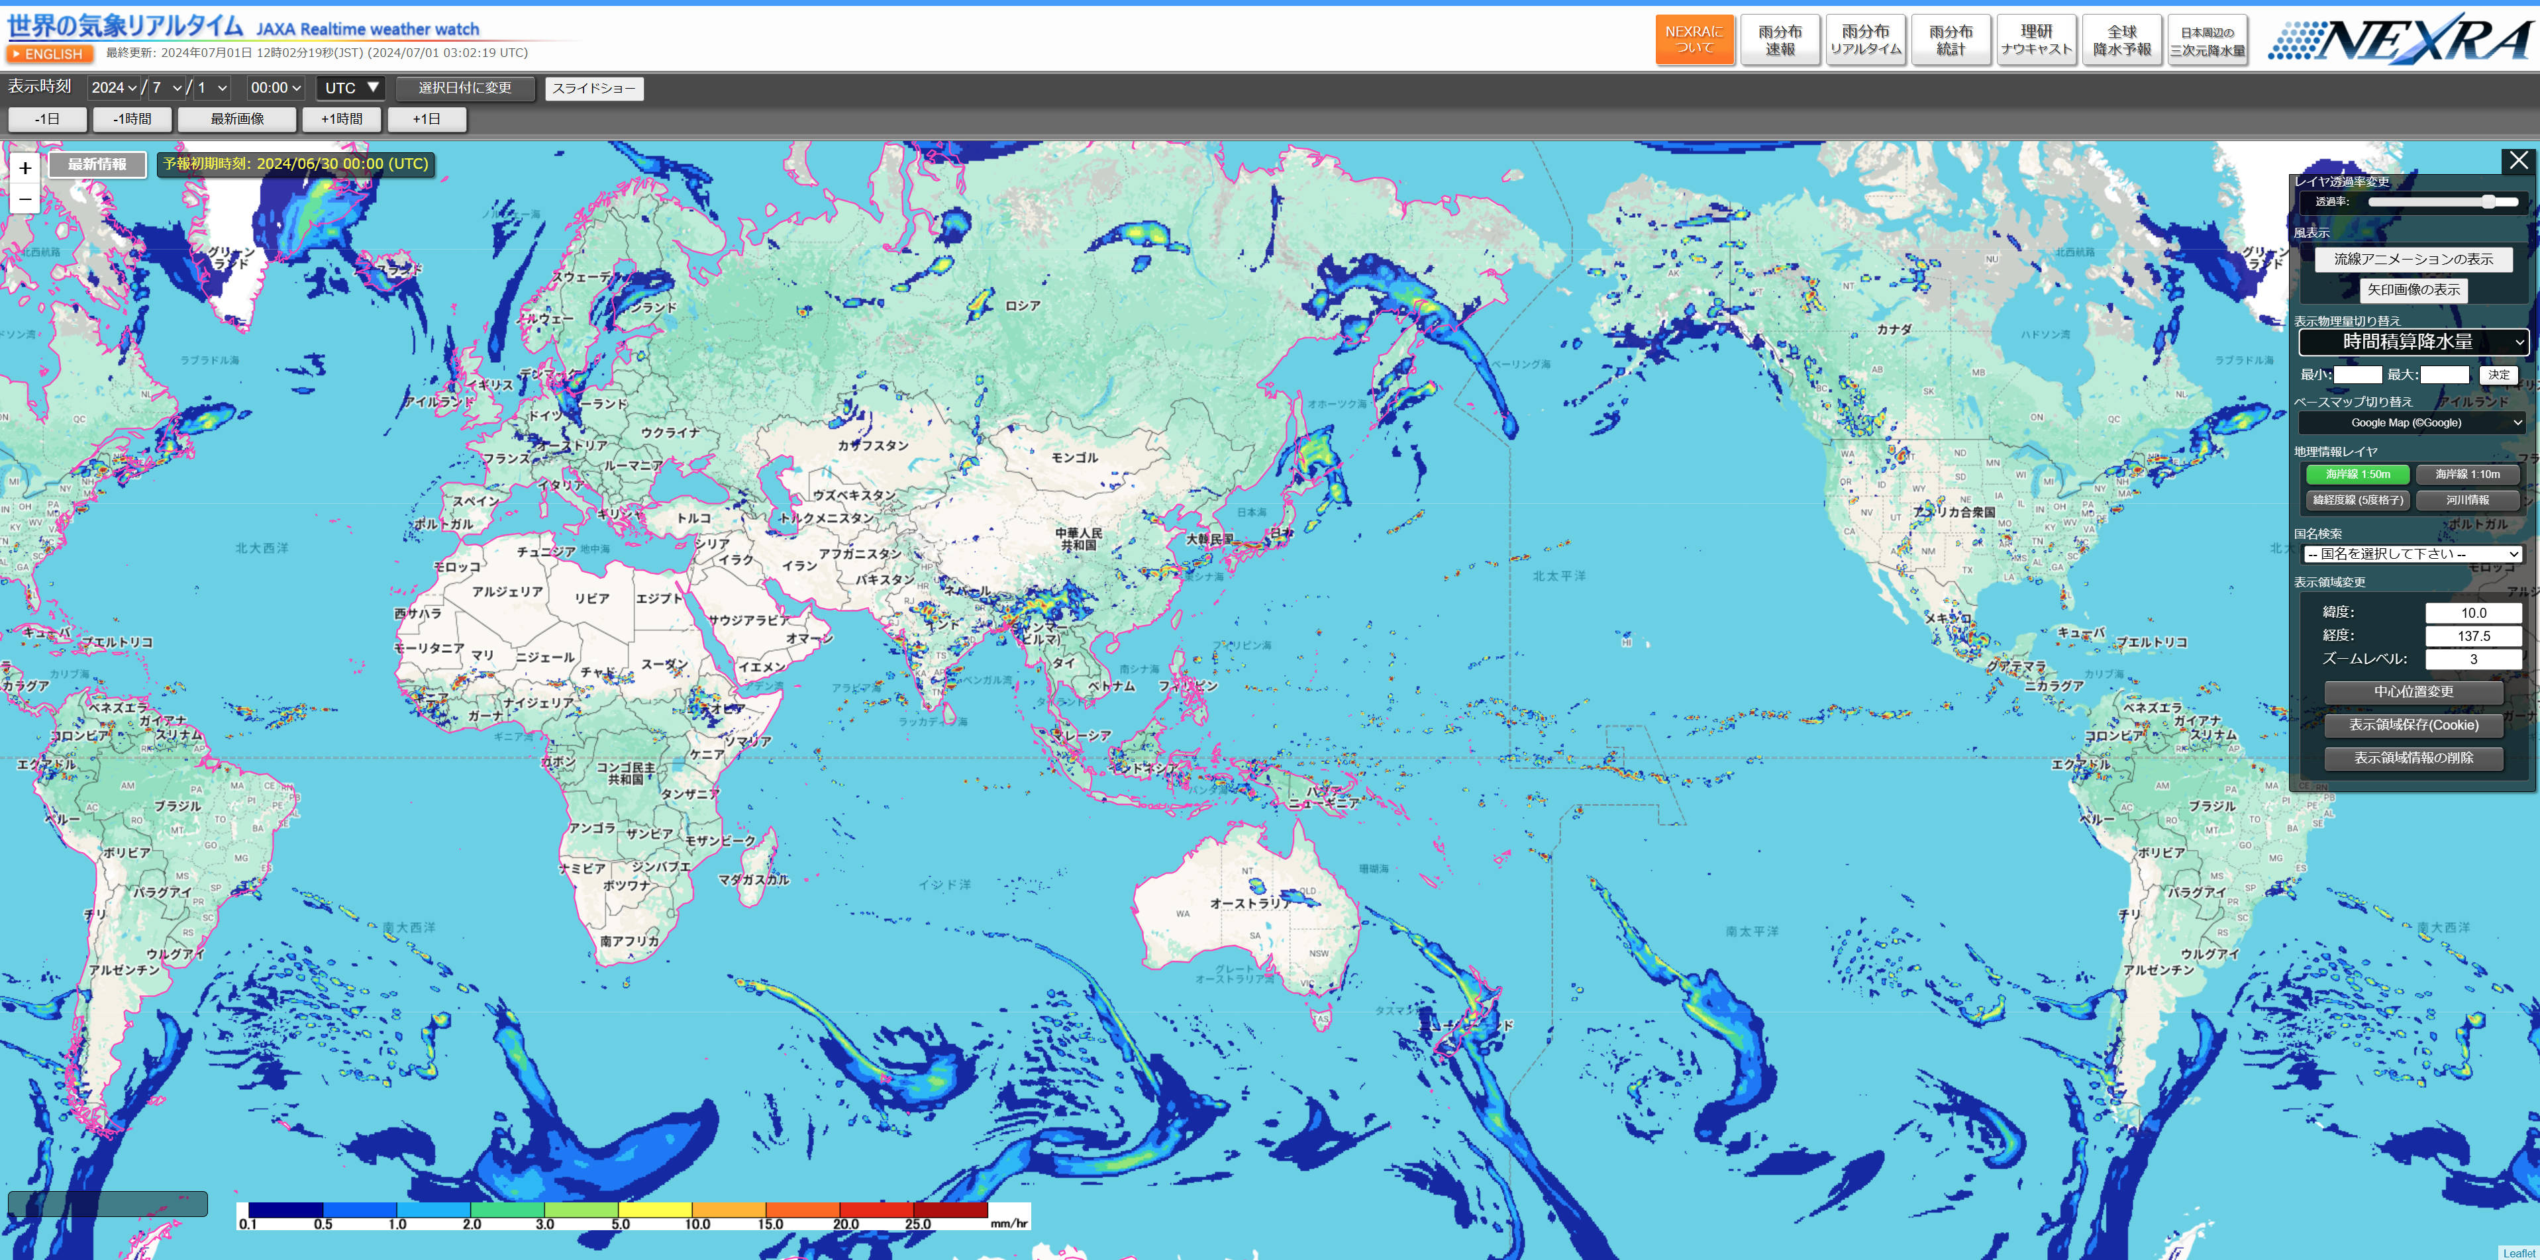Screen dimensions: 2540x1260
Task: Focus the 最大 value input field
Action: coord(2445,375)
